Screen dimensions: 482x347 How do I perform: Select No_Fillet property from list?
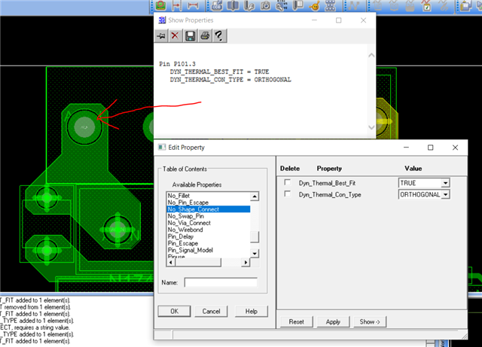[x=179, y=196]
